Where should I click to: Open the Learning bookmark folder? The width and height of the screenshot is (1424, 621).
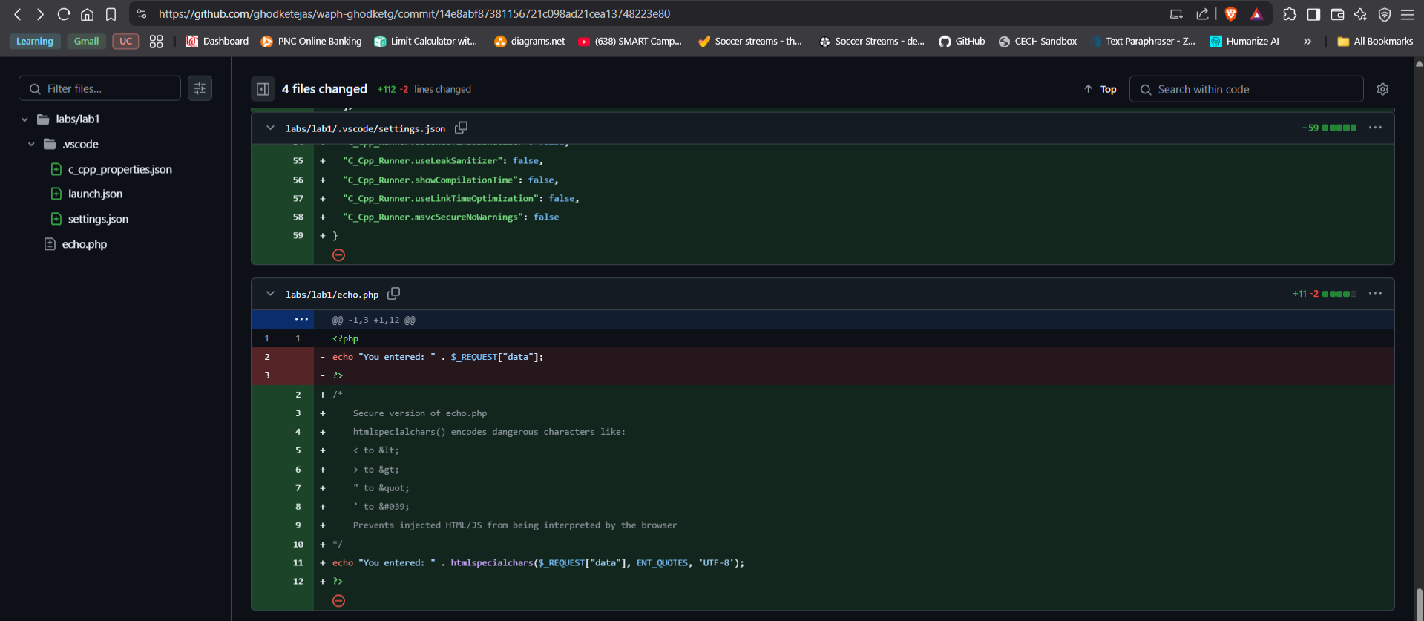click(x=35, y=42)
